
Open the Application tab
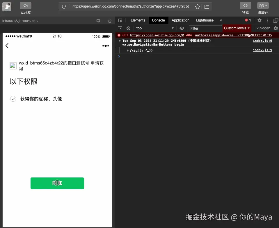[180, 20]
